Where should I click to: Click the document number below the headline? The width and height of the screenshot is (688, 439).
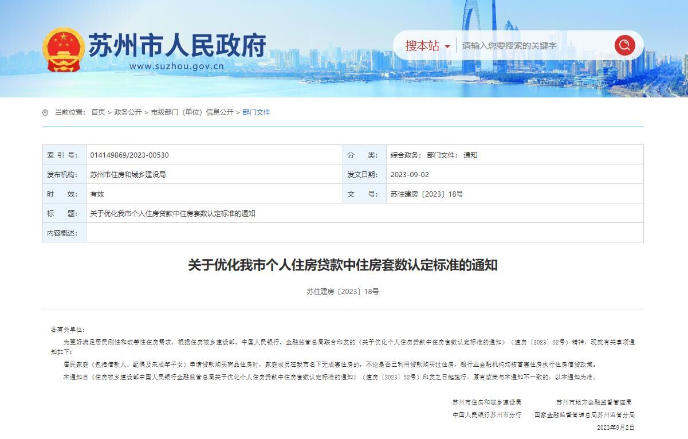[x=343, y=292]
